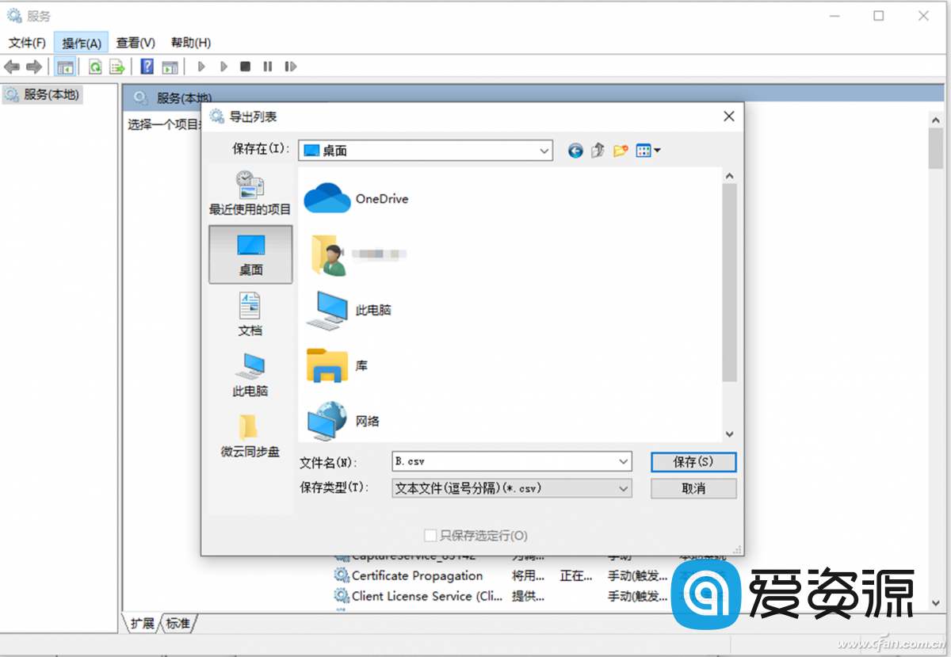The image size is (951, 657).
Task: Click the 文件名 input field
Action: click(x=503, y=461)
